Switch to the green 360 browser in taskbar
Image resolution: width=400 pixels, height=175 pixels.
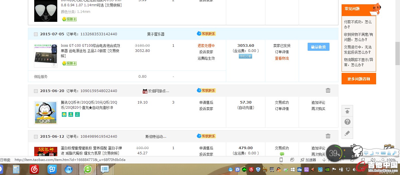(x=87, y=170)
